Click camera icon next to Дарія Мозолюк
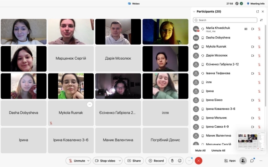 point(253,56)
